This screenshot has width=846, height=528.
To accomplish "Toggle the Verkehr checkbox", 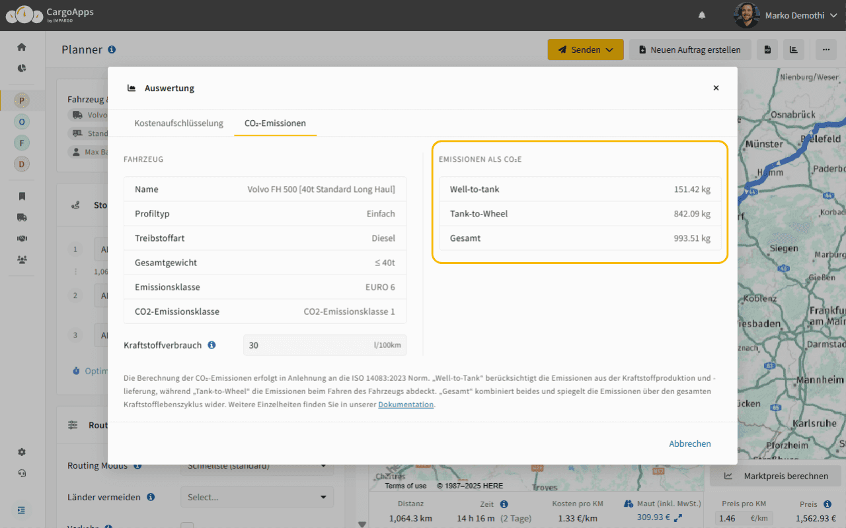I will pyautogui.click(x=187, y=526).
